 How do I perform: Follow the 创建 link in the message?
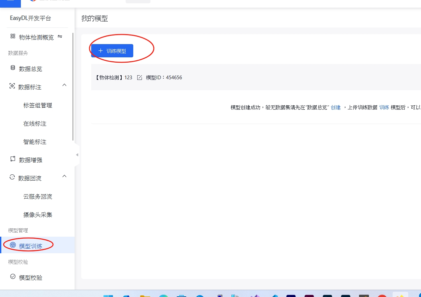coord(336,107)
